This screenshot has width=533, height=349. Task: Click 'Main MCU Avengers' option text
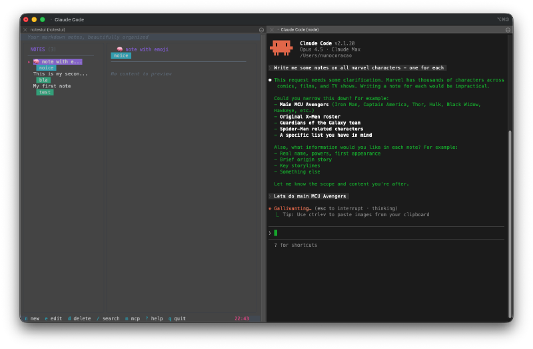click(x=304, y=105)
